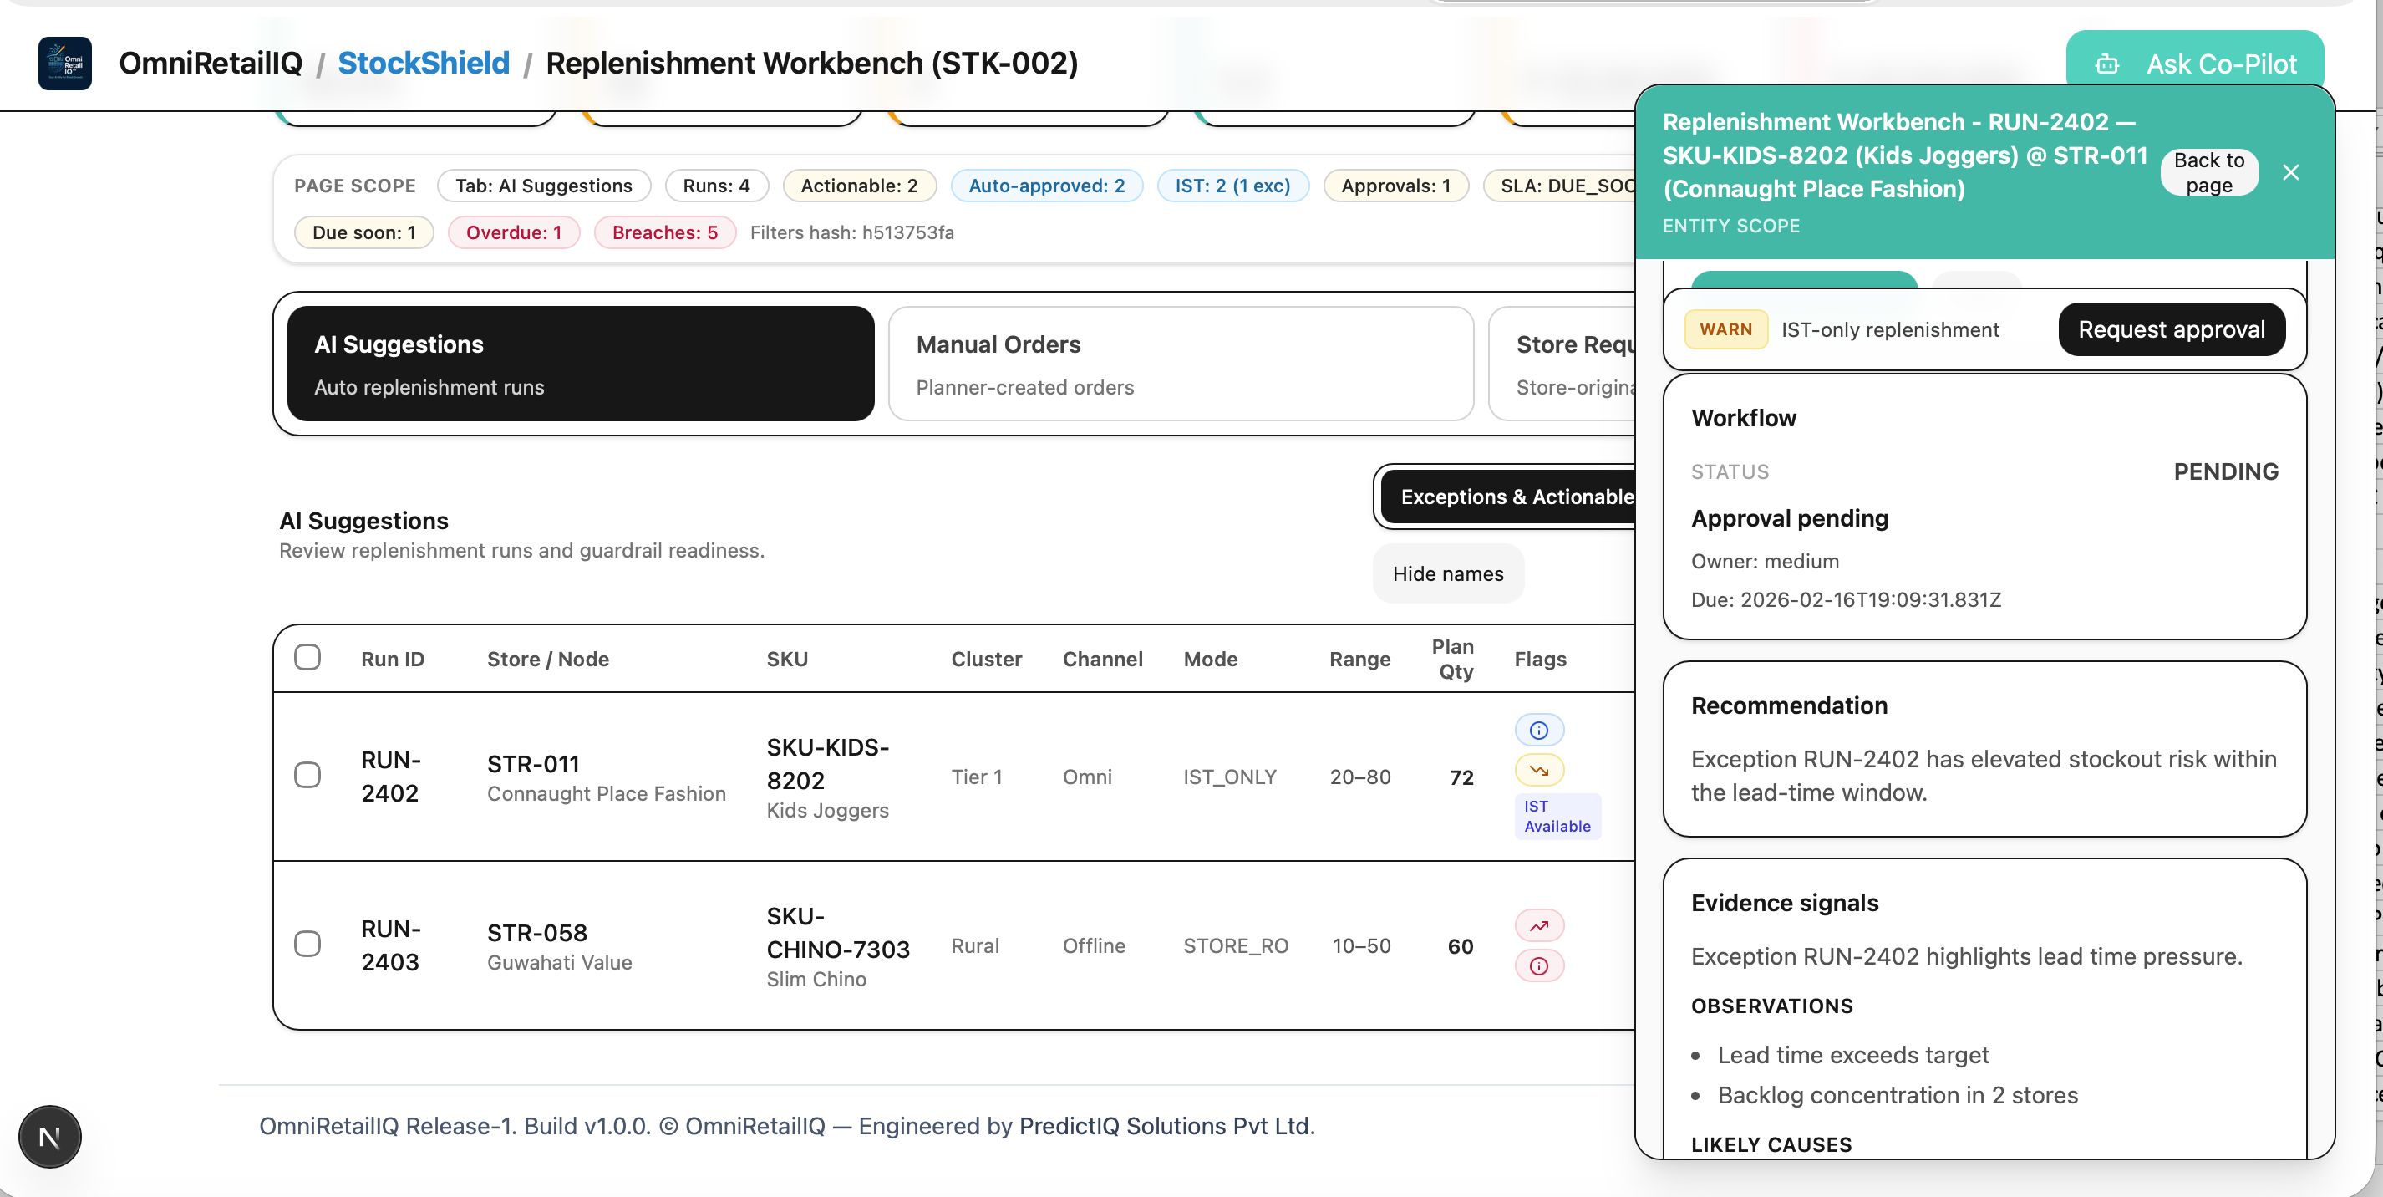Click the Request approval button

coord(2171,329)
